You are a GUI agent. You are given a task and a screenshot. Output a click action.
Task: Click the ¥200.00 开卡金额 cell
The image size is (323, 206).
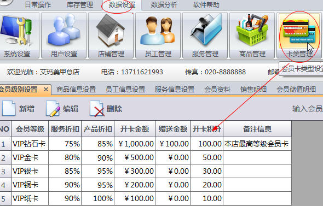tap(135, 185)
